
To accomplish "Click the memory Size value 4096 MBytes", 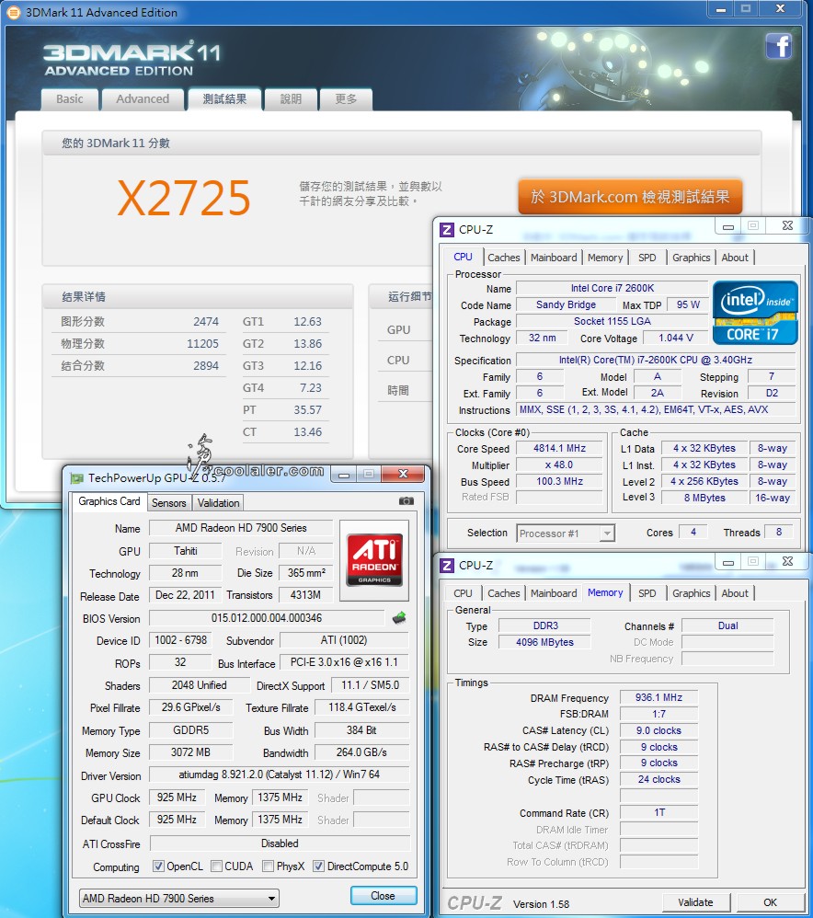I will click(x=544, y=642).
